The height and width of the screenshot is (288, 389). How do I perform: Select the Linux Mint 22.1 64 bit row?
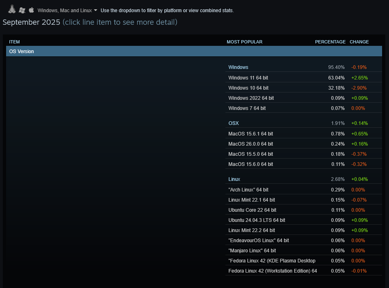click(x=304, y=200)
